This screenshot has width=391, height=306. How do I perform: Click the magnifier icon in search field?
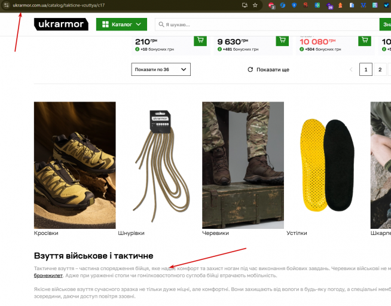[x=161, y=25]
